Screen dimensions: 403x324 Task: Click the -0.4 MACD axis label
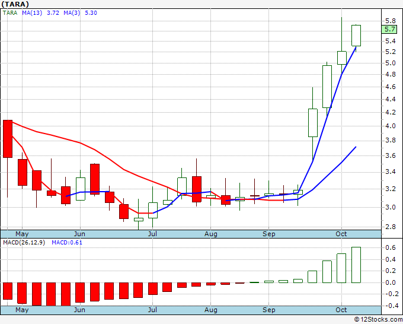388,306
